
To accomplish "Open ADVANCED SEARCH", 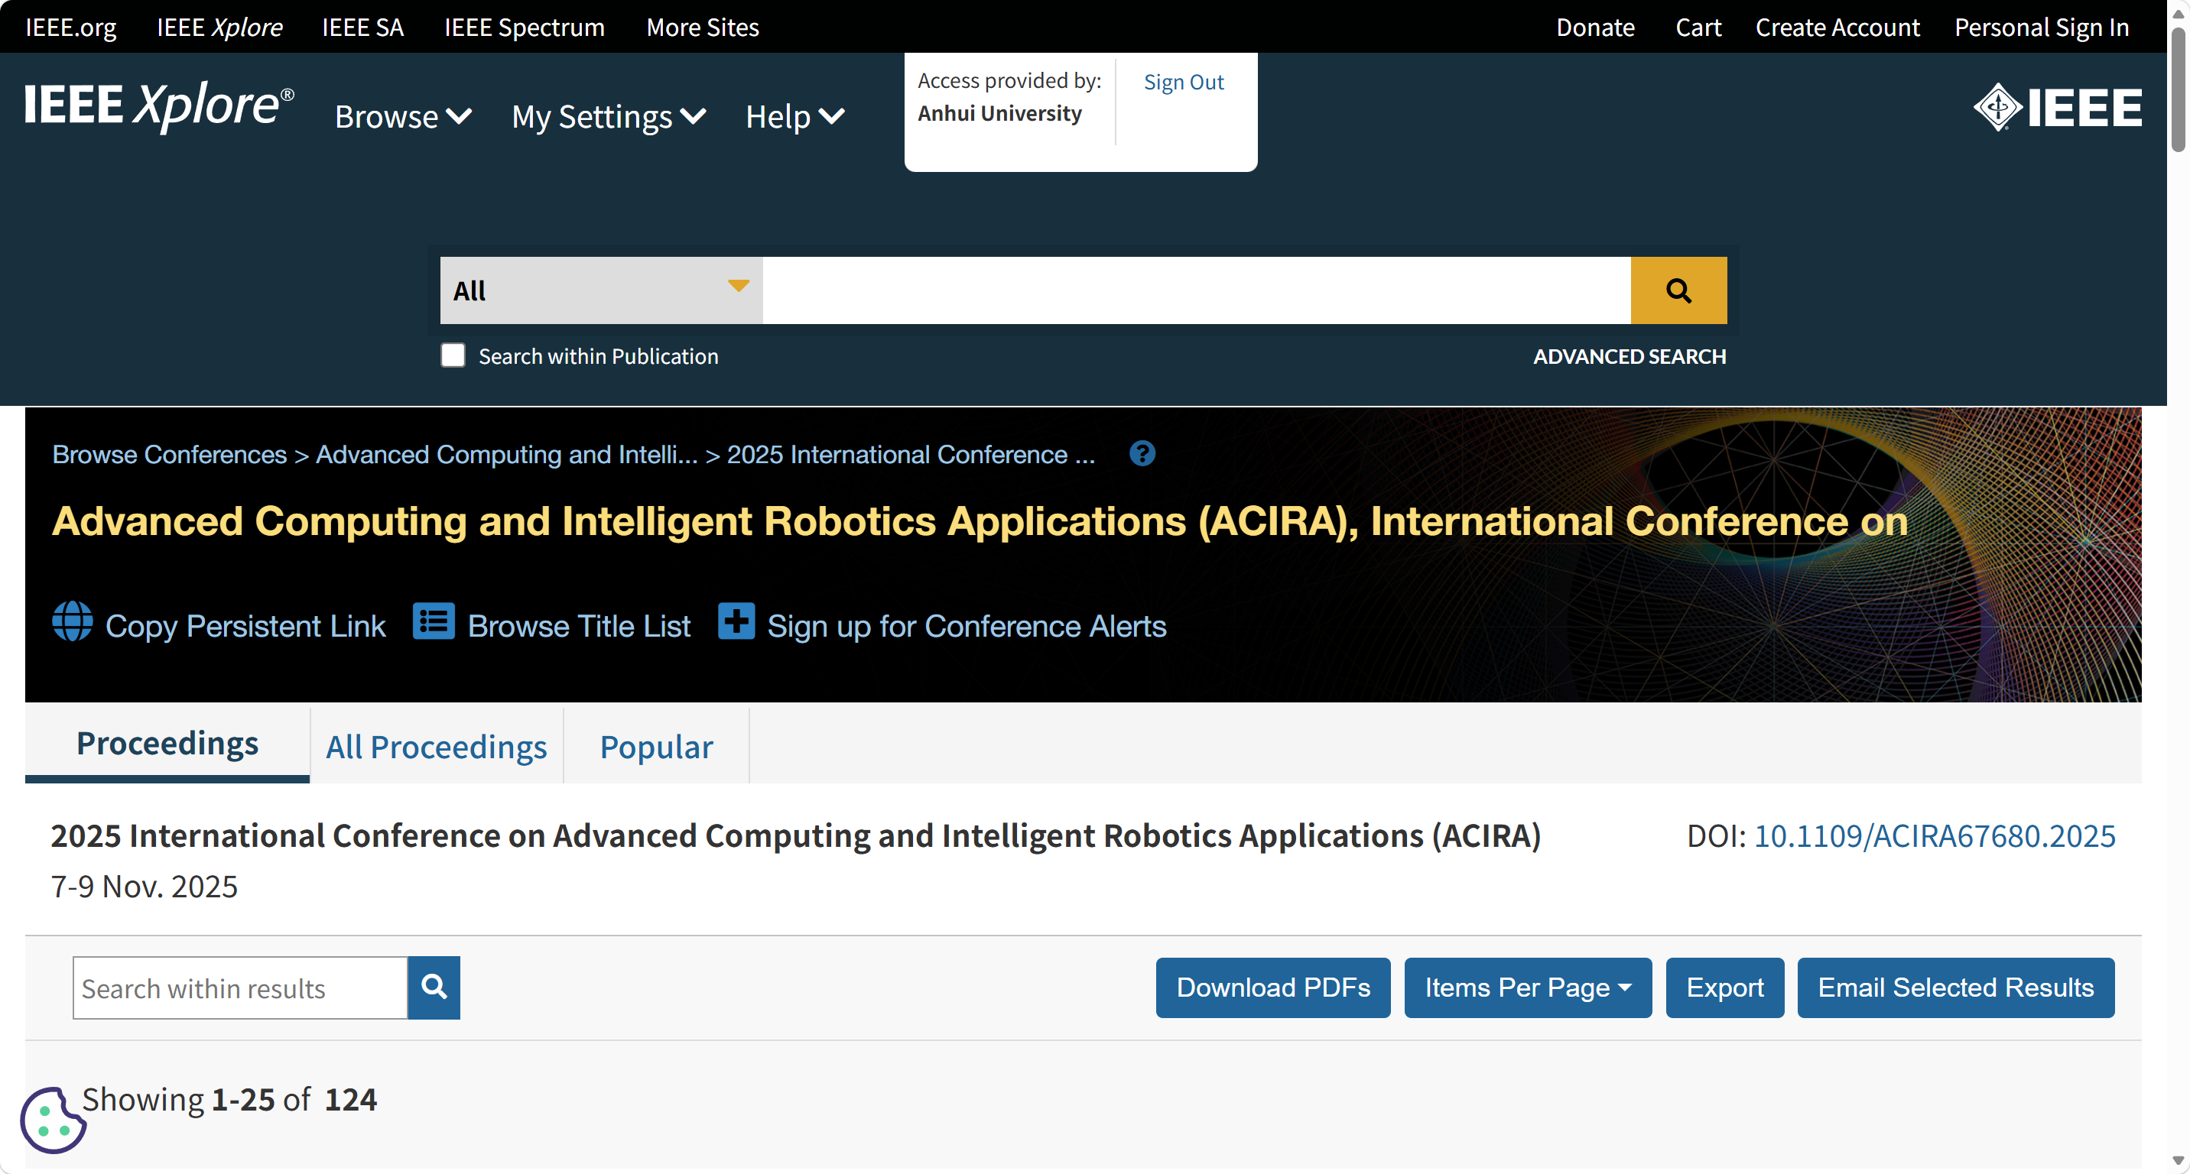I will tap(1629, 357).
